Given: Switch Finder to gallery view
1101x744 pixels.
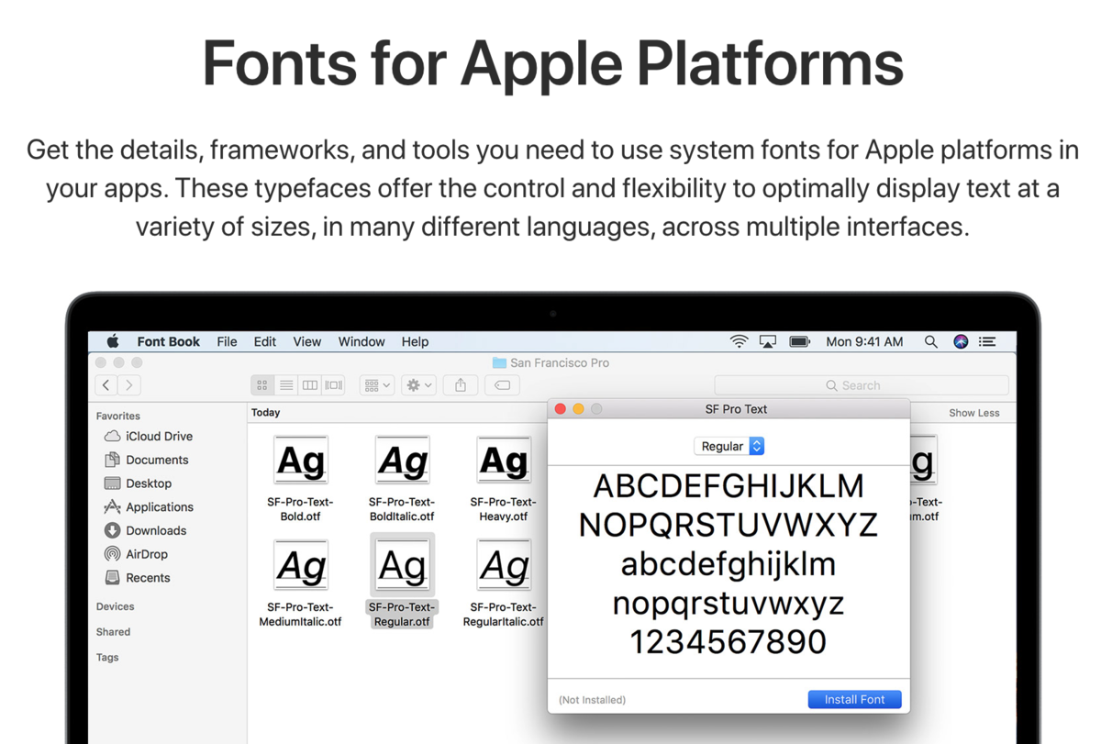Looking at the screenshot, I should (333, 385).
